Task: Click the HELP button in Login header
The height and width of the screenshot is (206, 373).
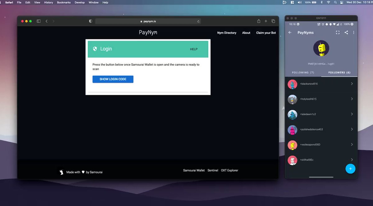Action: [x=194, y=49]
